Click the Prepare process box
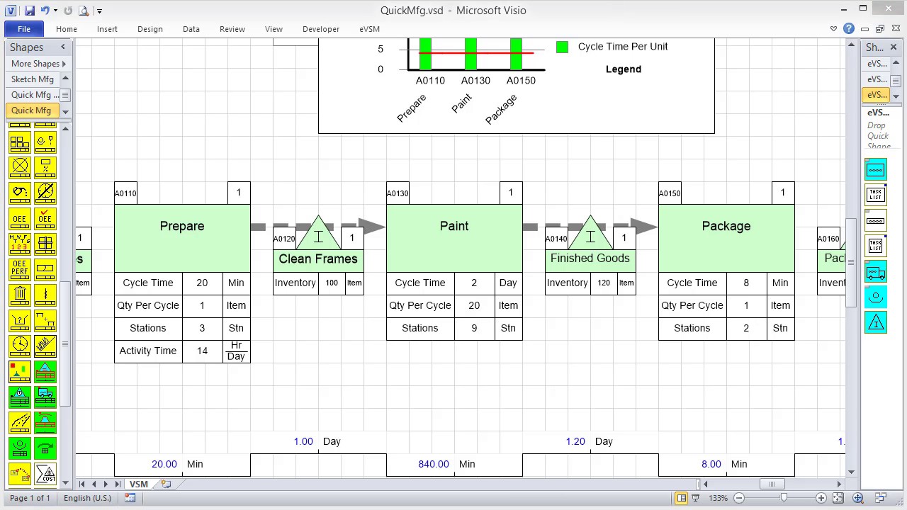This screenshot has width=907, height=510. coord(182,238)
